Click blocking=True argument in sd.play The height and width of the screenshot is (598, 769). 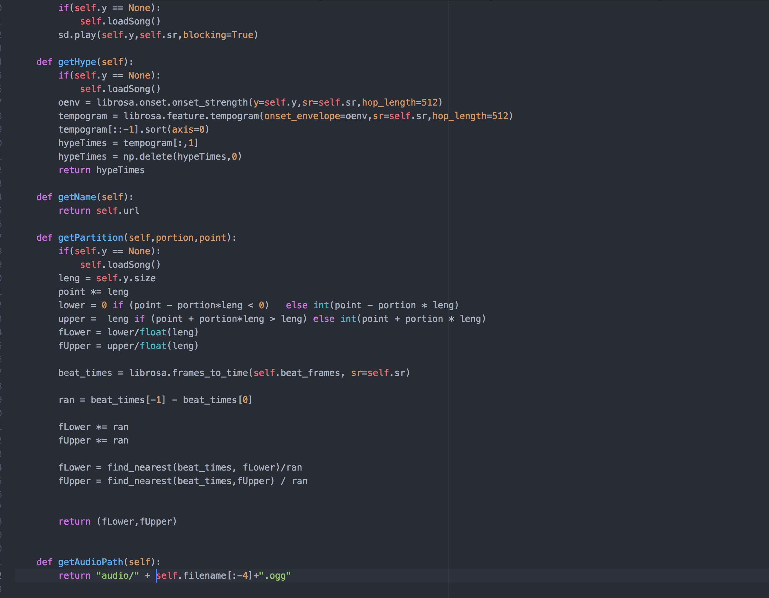218,35
